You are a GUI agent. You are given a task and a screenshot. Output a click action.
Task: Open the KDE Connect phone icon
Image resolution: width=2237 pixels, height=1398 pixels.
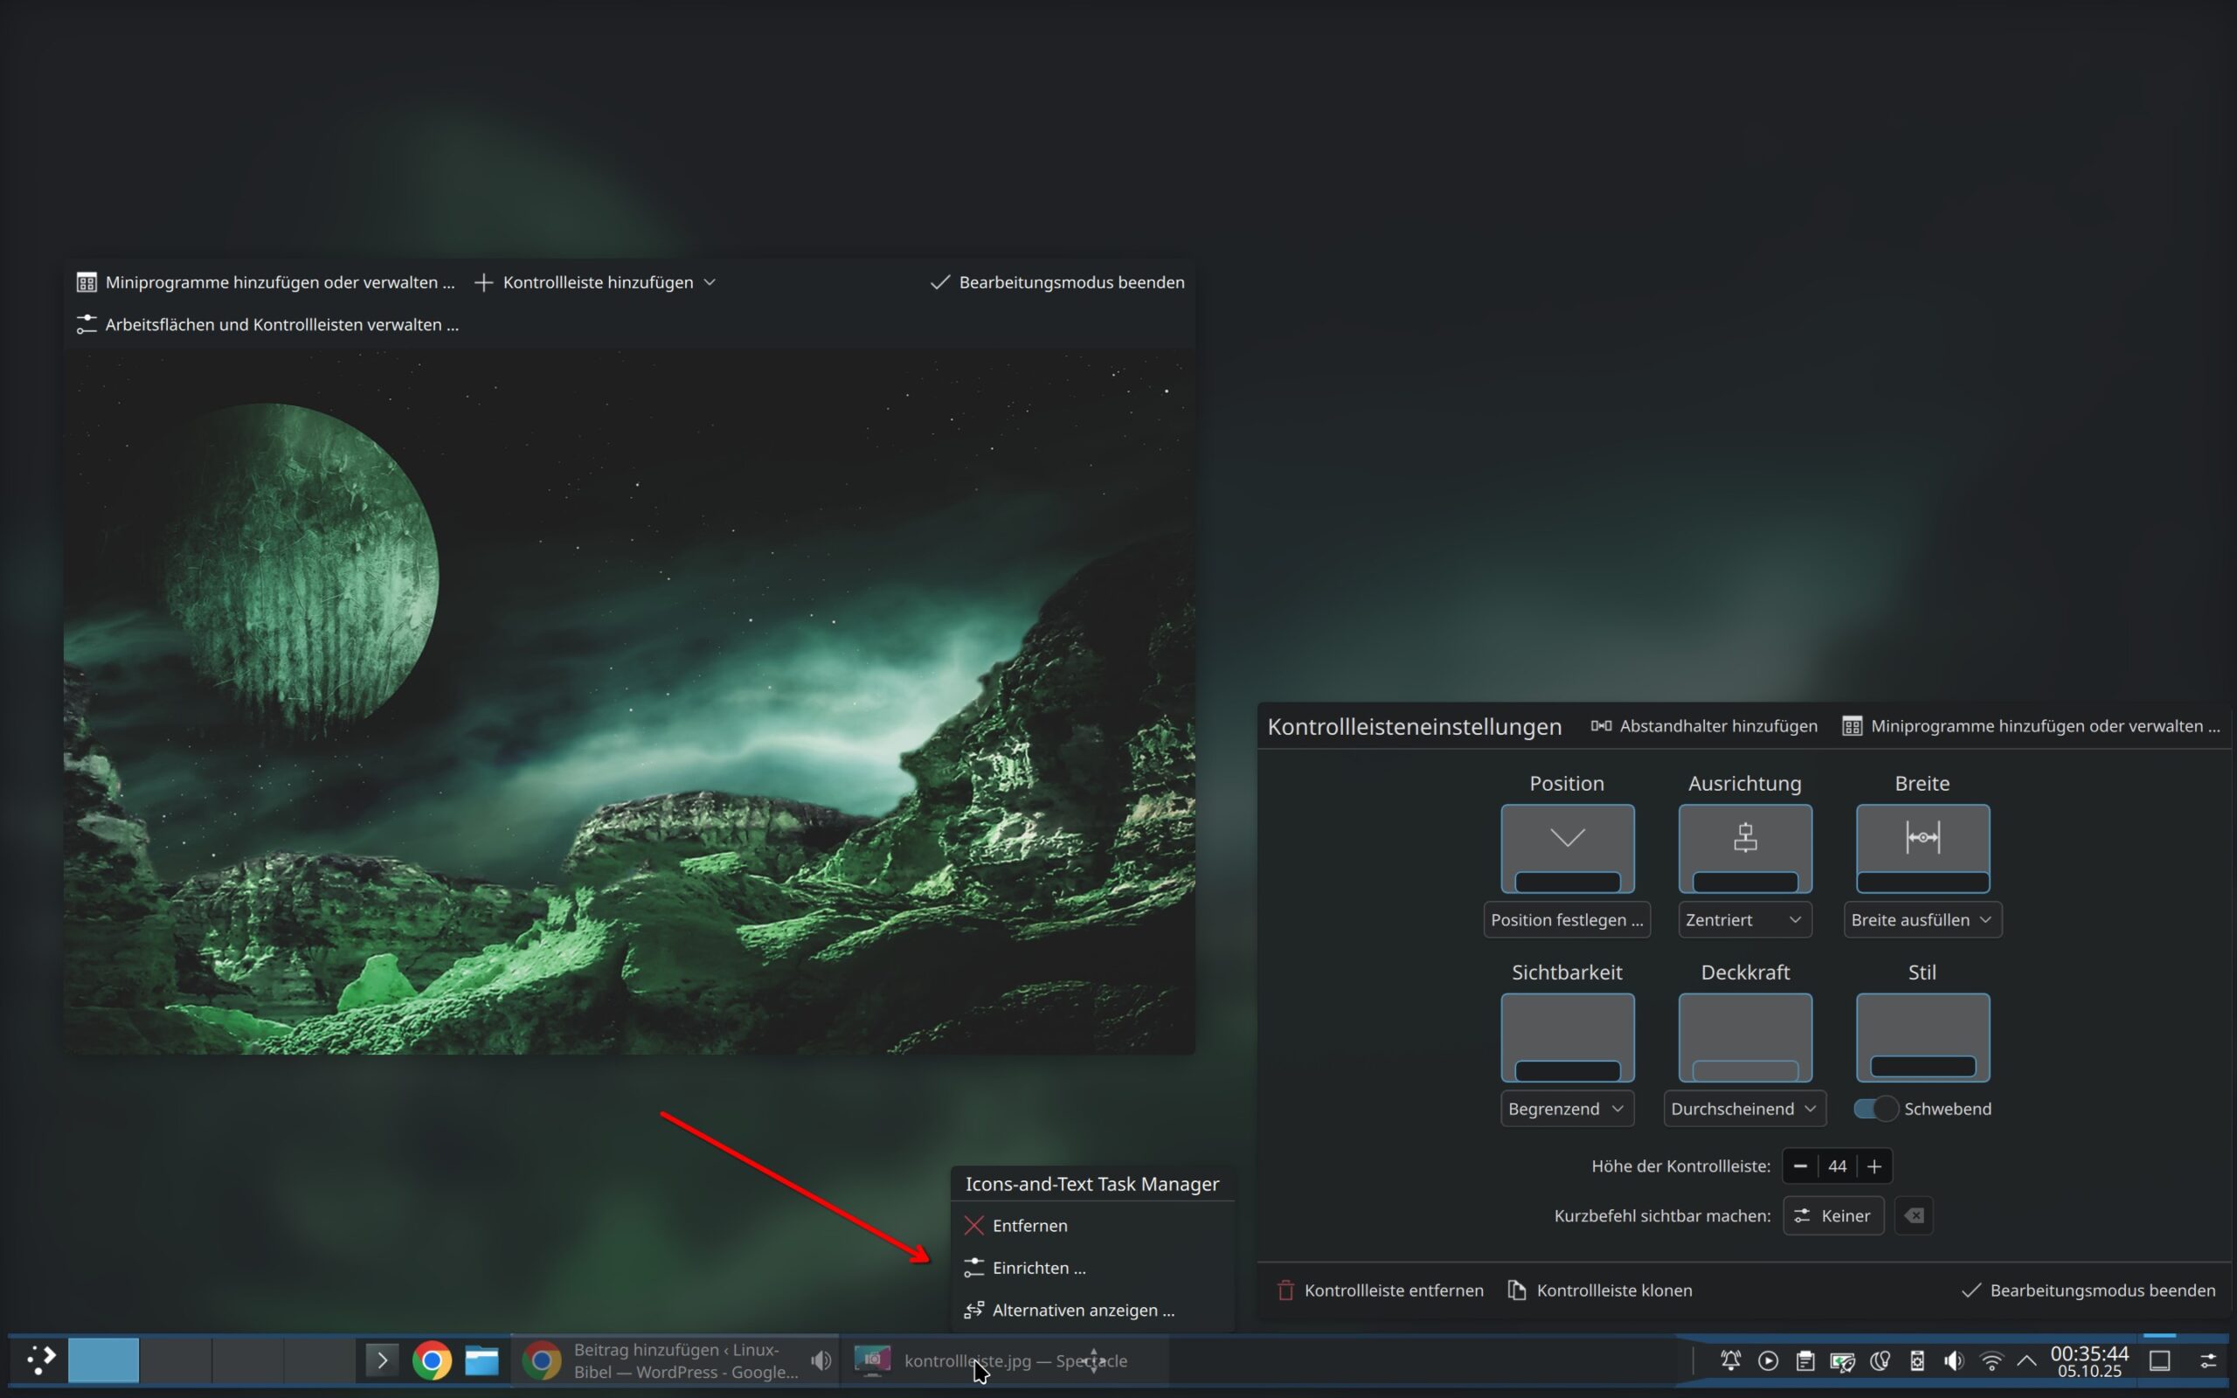coord(1917,1360)
